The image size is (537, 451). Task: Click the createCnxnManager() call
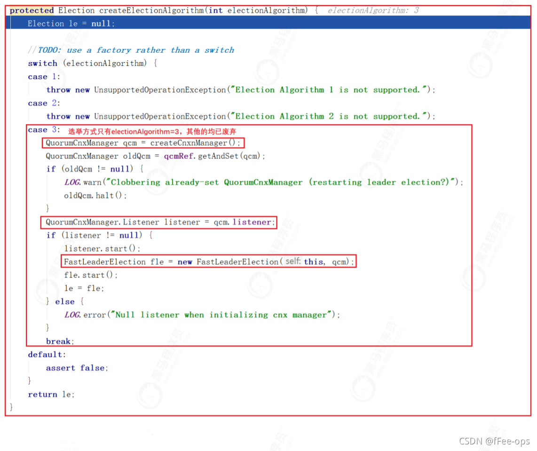point(193,143)
